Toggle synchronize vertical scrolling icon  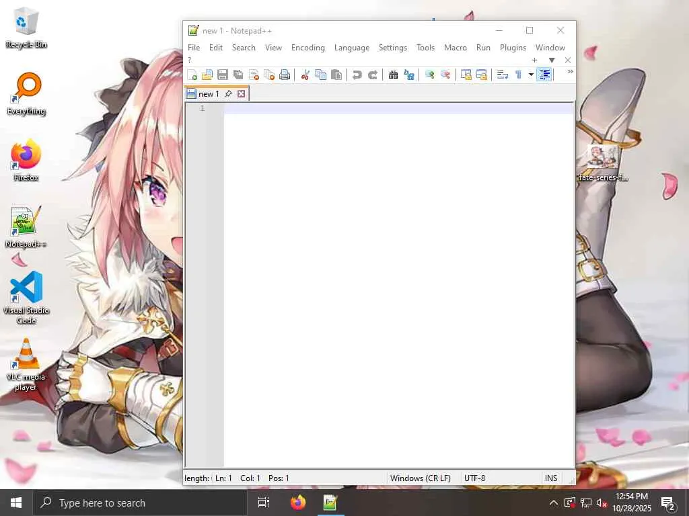tap(466, 75)
